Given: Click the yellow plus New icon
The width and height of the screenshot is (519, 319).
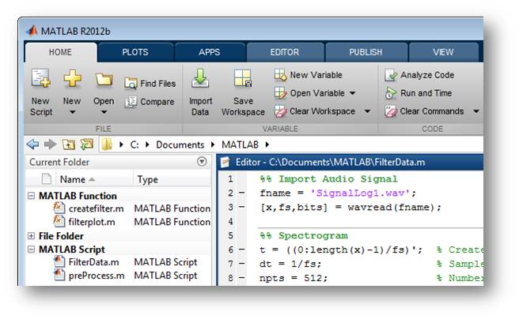Looking at the screenshot, I should coord(72,78).
